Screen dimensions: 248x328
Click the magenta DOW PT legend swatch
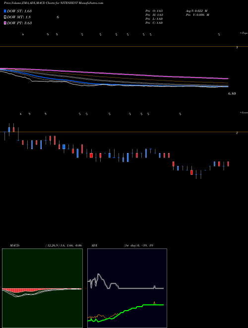tap(5, 23)
